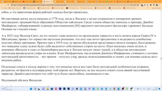
Task: Open Task View from the taskbar
Action: coord(39,89)
